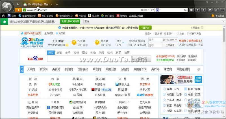The width and height of the screenshot is (226, 119).
Task: Click the undo closed tab arrow icon
Action: [x=18, y=4]
